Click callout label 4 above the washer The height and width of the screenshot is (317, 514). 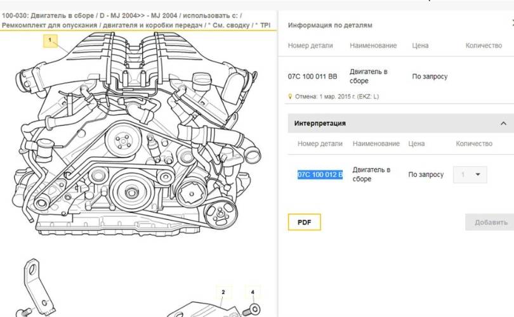pyautogui.click(x=253, y=292)
